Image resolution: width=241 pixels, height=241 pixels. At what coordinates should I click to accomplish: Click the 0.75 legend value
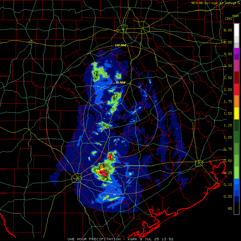[x=228, y=149]
